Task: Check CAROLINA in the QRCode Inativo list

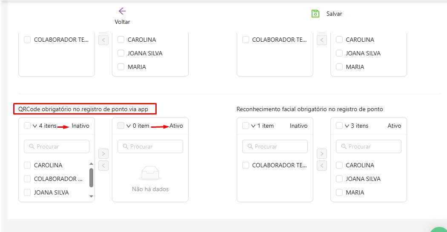Action: (x=27, y=165)
